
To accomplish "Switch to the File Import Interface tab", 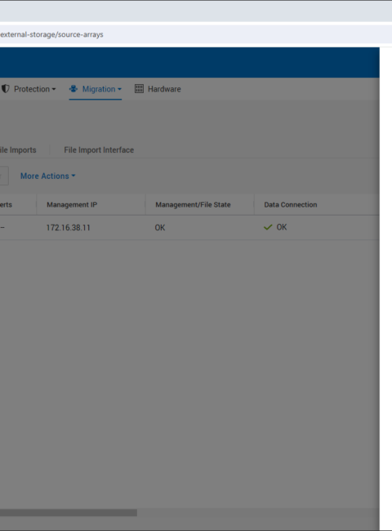I will click(99, 150).
